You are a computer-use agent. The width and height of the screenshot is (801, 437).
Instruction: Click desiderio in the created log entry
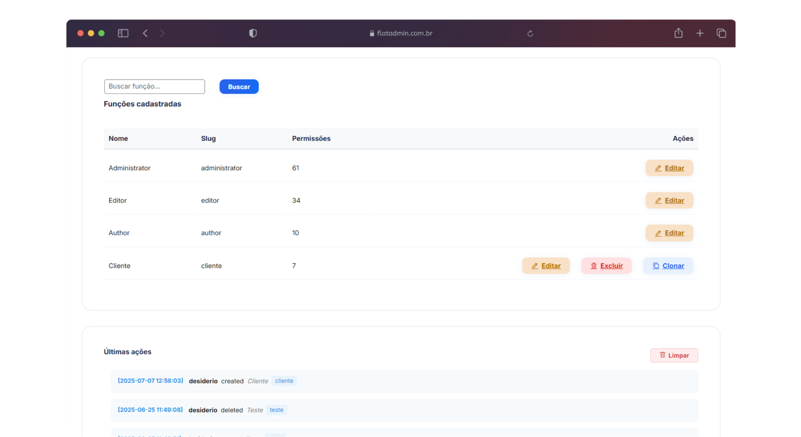203,381
